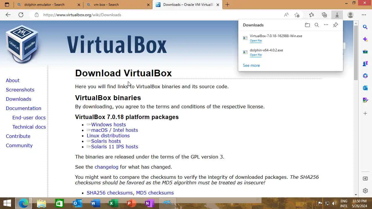Open a new browser tab
Viewport: 372px width, 209px height.
[227, 5]
